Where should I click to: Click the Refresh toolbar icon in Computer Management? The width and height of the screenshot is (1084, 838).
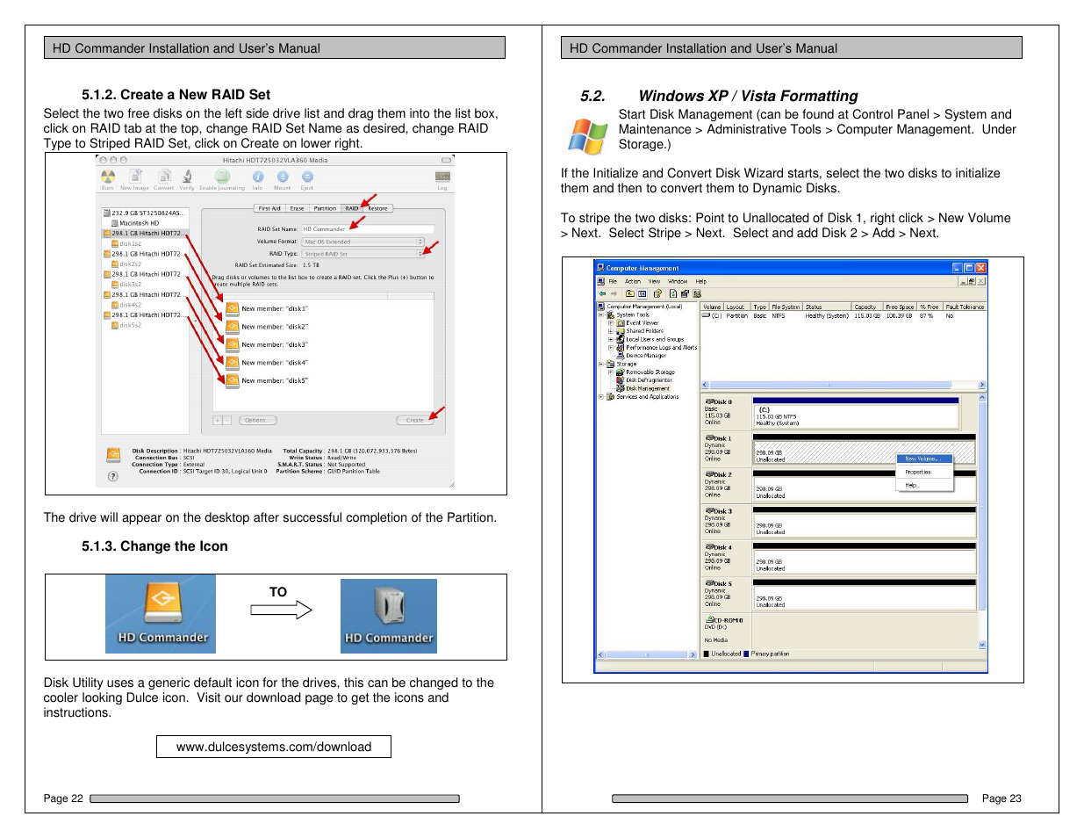point(673,293)
